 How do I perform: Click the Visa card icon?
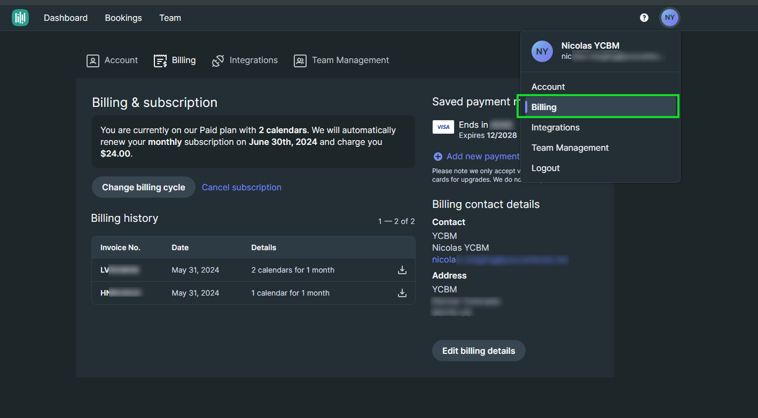click(x=443, y=127)
